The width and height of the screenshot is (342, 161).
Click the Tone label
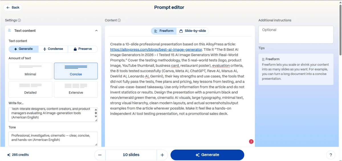coord(12,127)
